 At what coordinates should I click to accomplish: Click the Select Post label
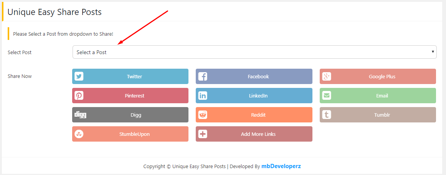coord(20,52)
